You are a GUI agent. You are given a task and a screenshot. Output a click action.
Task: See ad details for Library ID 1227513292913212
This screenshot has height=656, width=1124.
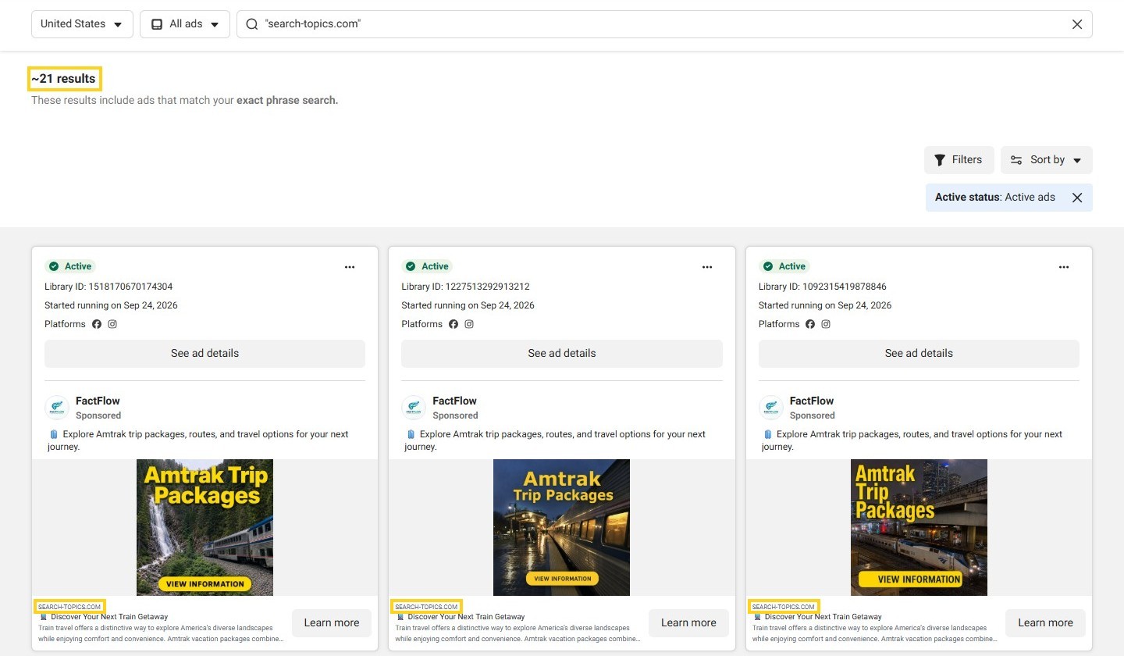[562, 353]
